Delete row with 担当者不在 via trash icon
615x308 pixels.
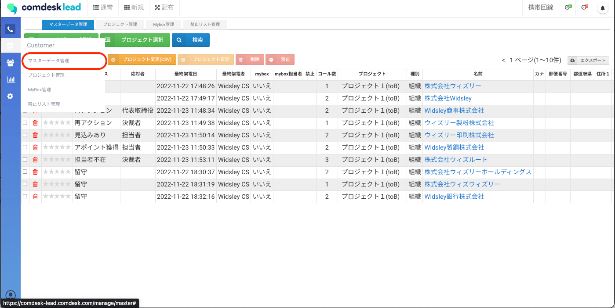(x=35, y=160)
